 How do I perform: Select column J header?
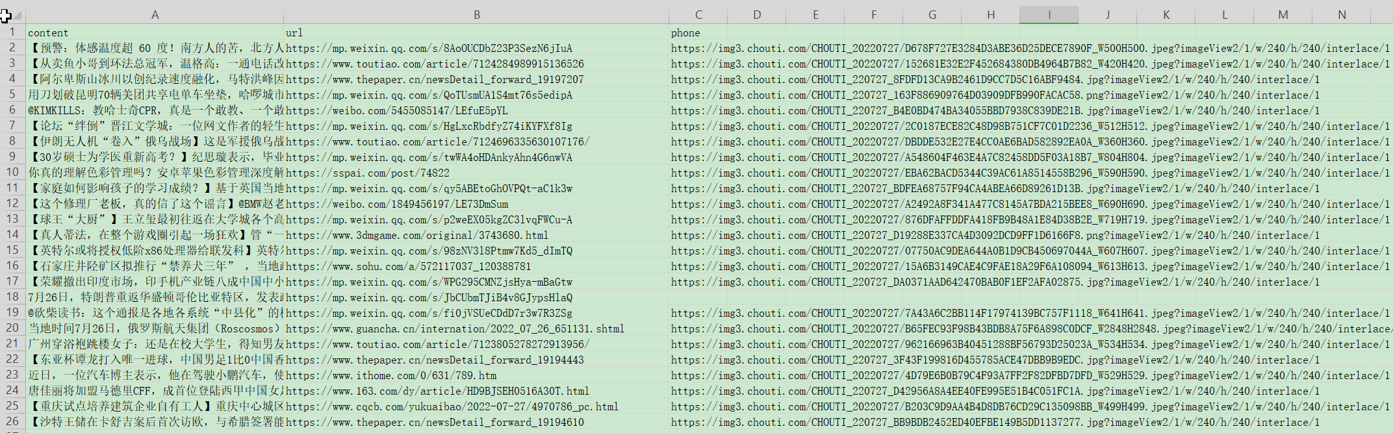(x=1108, y=14)
